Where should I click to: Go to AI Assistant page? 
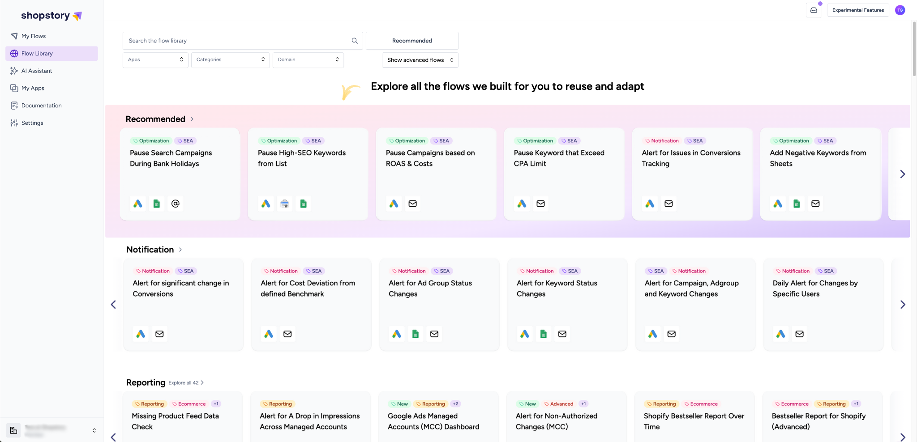tap(37, 71)
